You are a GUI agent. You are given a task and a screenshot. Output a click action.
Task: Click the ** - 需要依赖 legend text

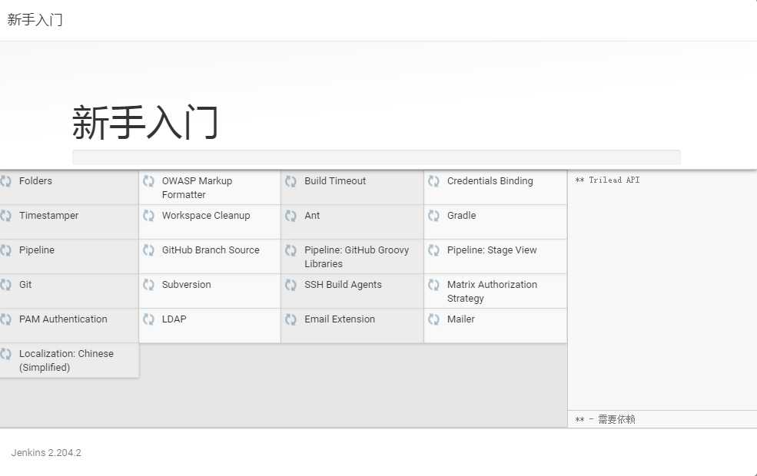(x=605, y=419)
